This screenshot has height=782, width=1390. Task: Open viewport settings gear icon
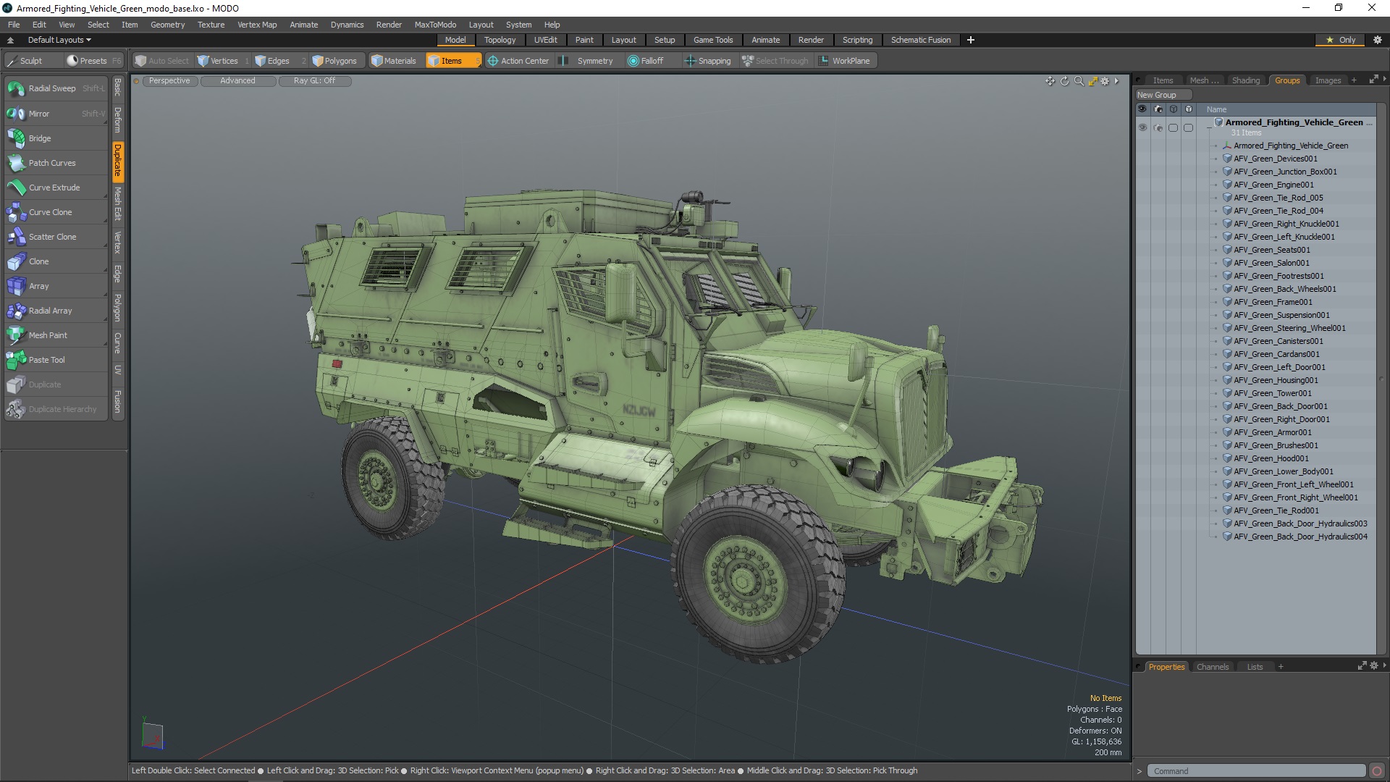click(x=1105, y=81)
